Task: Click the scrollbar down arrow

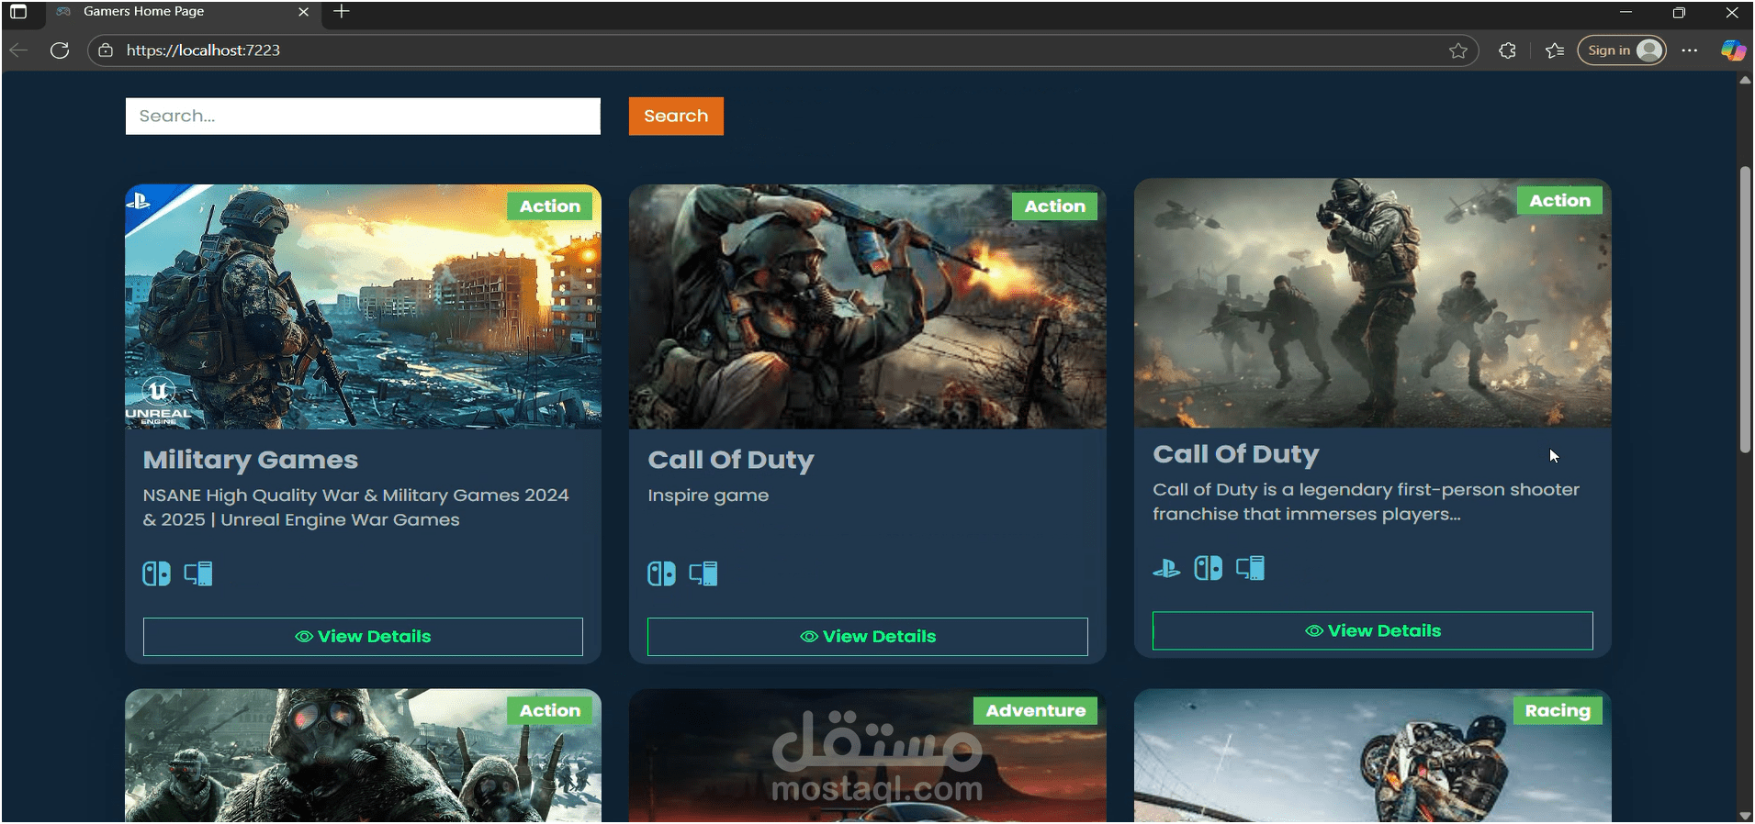Action: (1745, 816)
